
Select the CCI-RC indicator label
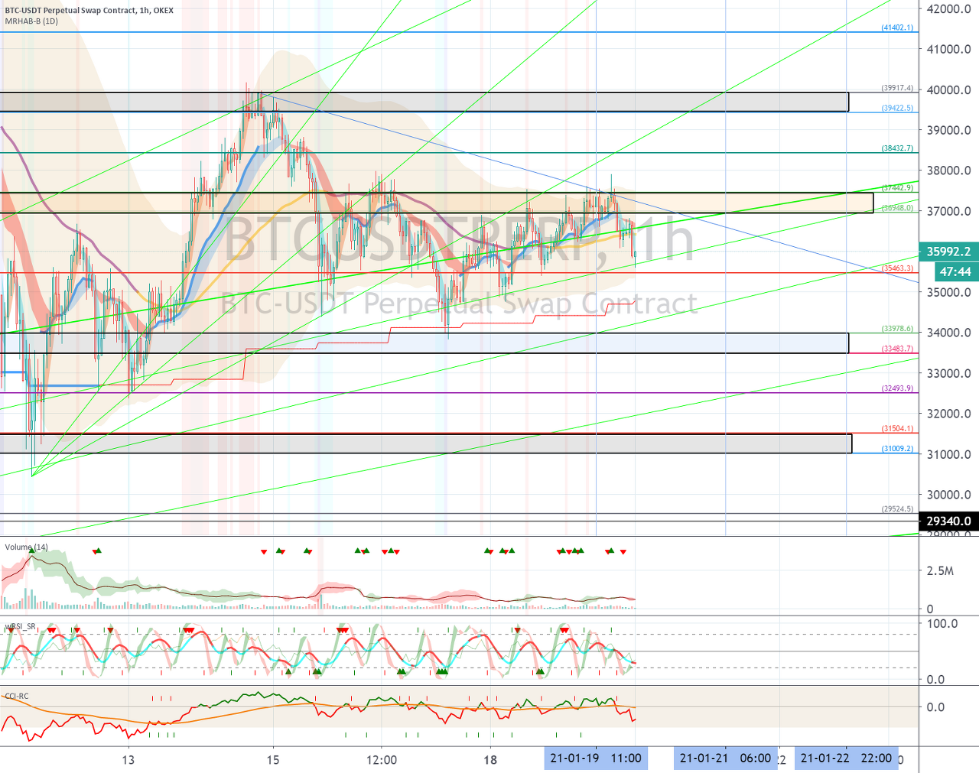[x=17, y=697]
